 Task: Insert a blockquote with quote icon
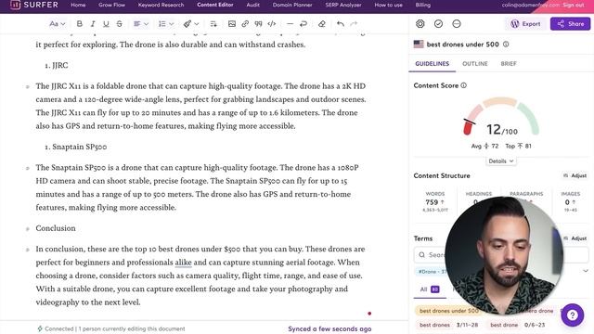258,24
